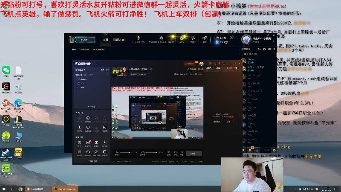This screenshot has width=341, height=192.
Task: Click the record icon in stream control bar
Action: pos(175,152)
